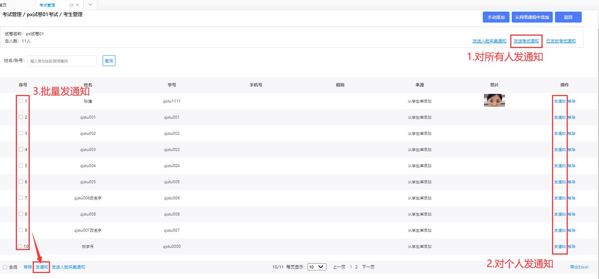Check the checkbox for row 1 (zjstu1111)
This screenshot has width=599, height=279.
tap(21, 101)
